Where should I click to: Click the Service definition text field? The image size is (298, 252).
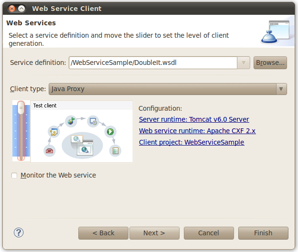pos(153,63)
